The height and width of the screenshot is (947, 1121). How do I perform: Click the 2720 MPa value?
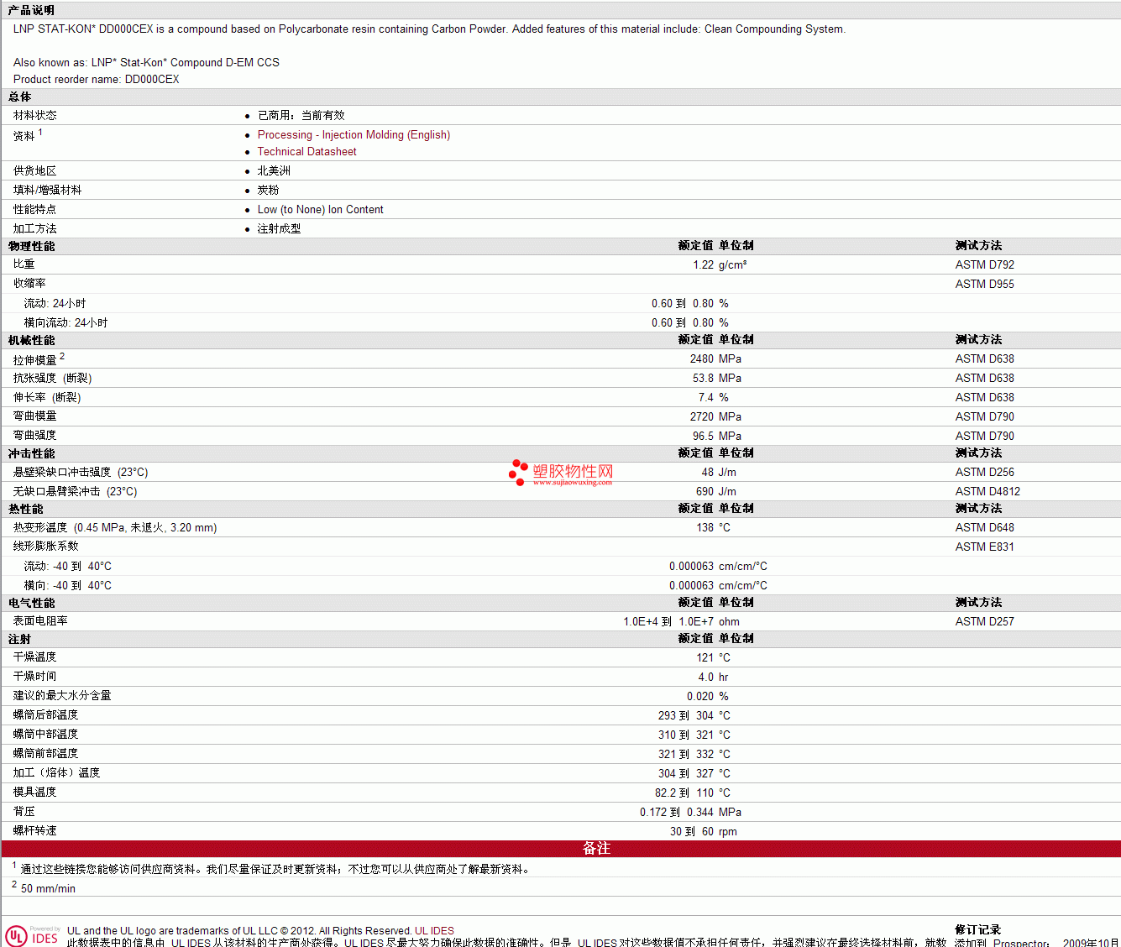715,417
